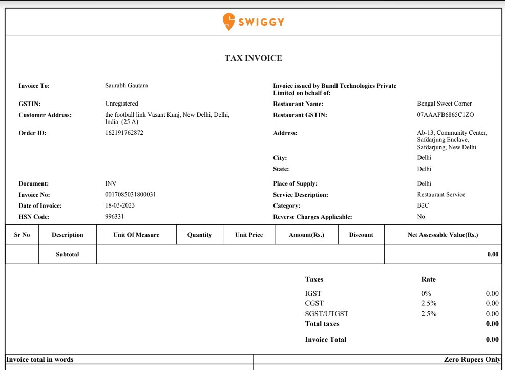Click the Restaurant GSTIN label
The width and height of the screenshot is (505, 370).
pos(300,115)
